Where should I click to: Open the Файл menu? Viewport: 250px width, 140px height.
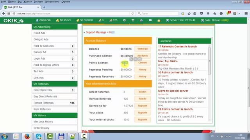(4, 2)
